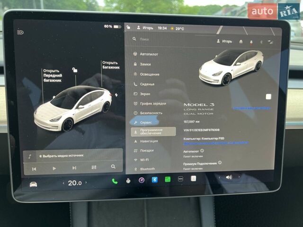
Task: Tap the LTE signal strength icon
Action: (x=270, y=42)
